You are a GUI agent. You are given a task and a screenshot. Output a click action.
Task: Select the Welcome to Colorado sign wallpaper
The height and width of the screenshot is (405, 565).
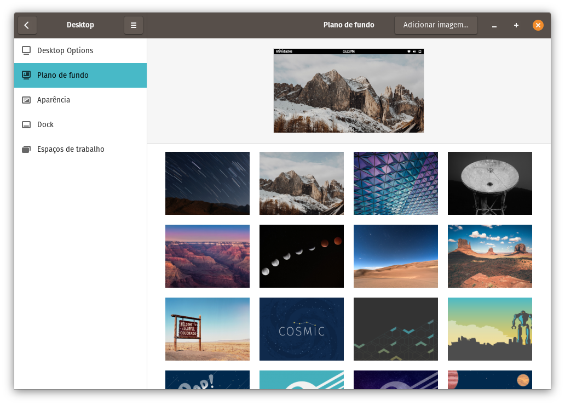coord(207,329)
